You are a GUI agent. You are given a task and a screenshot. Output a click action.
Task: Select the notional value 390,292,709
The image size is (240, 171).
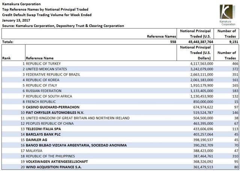[203, 145]
